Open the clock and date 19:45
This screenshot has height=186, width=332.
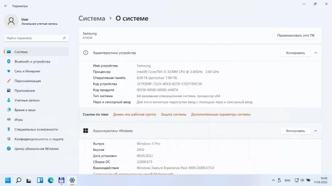tap(321, 180)
